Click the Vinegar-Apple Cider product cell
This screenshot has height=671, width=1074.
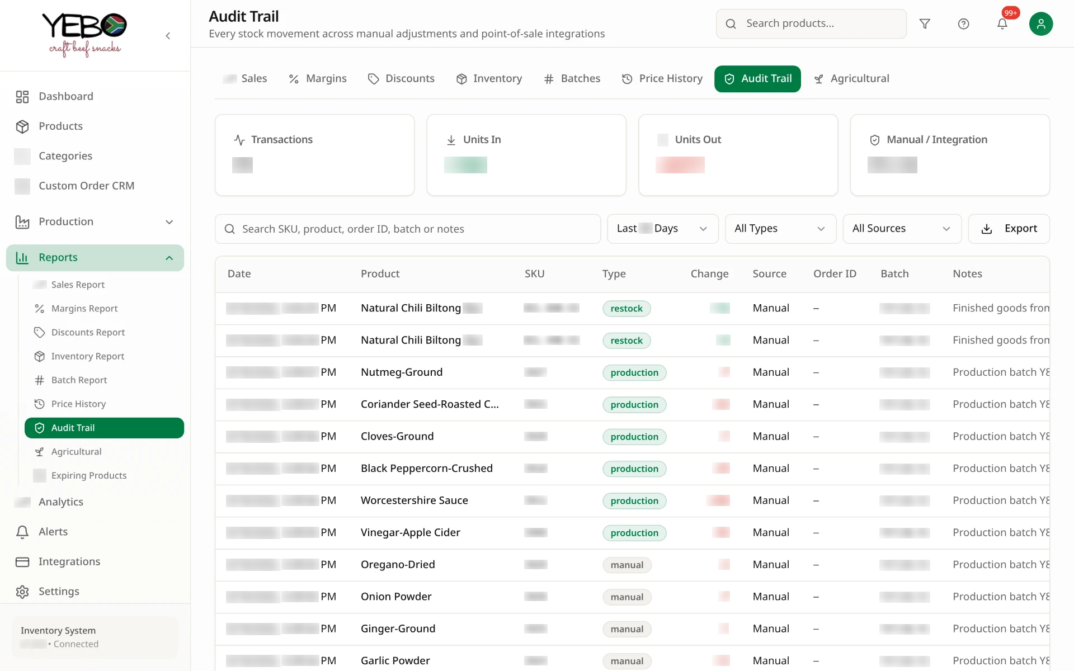[x=410, y=532]
